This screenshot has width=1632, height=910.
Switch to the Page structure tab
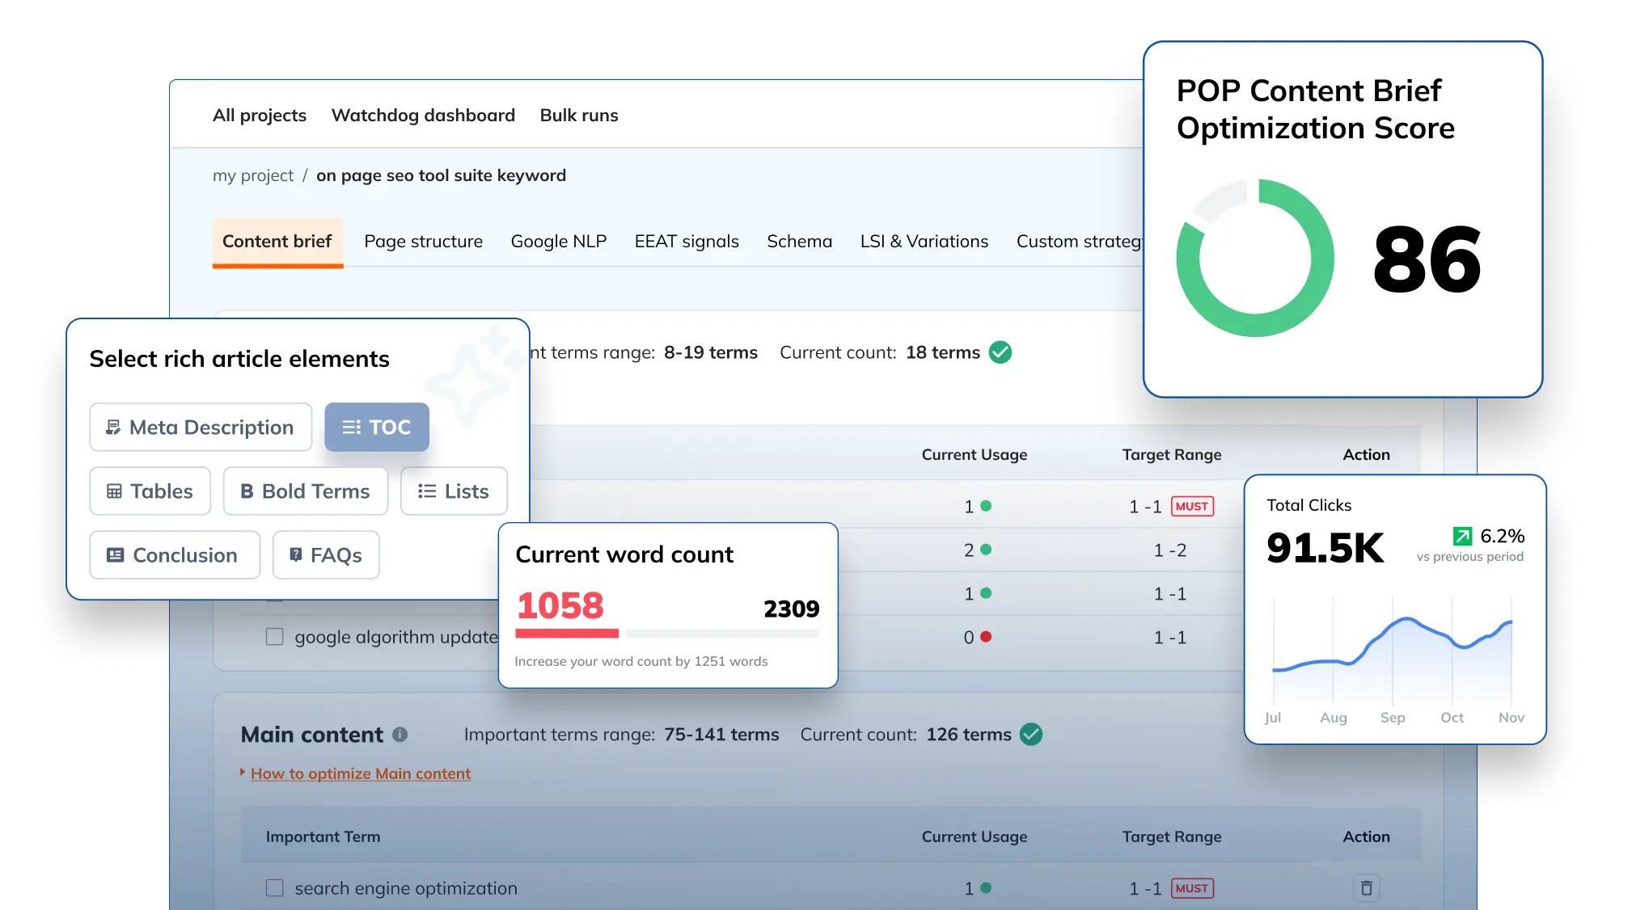pos(423,242)
